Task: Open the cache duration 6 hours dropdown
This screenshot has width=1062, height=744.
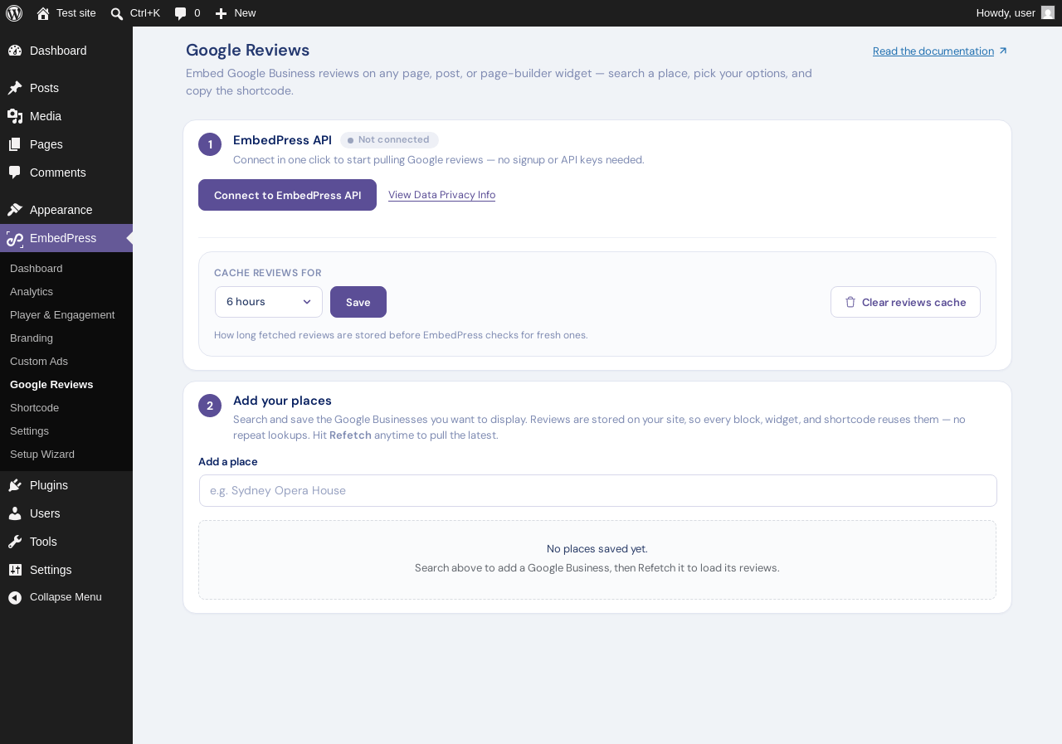Action: [x=269, y=302]
